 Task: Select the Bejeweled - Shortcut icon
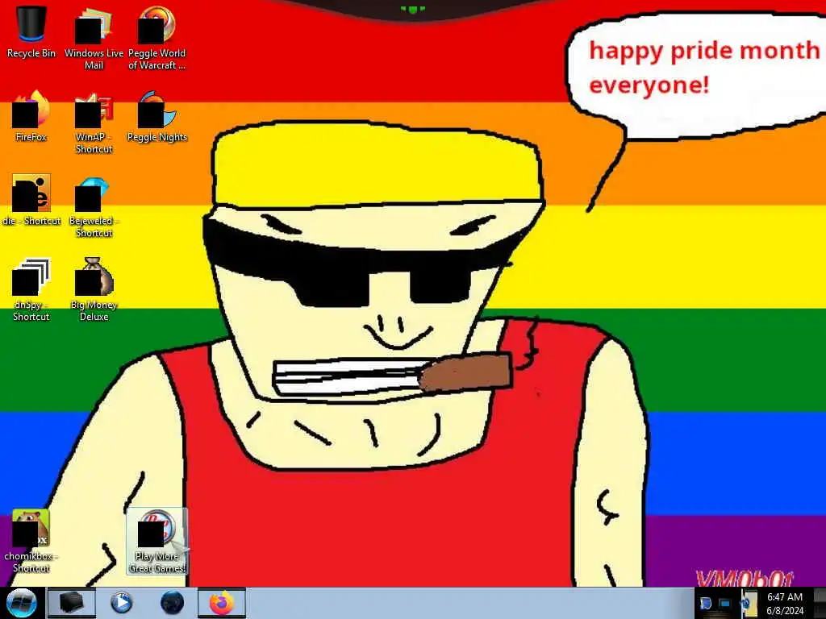click(x=94, y=206)
